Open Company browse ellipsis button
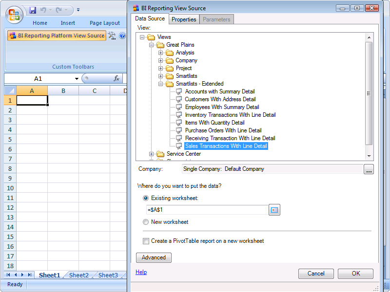This screenshot has width=390, height=292. (369, 169)
